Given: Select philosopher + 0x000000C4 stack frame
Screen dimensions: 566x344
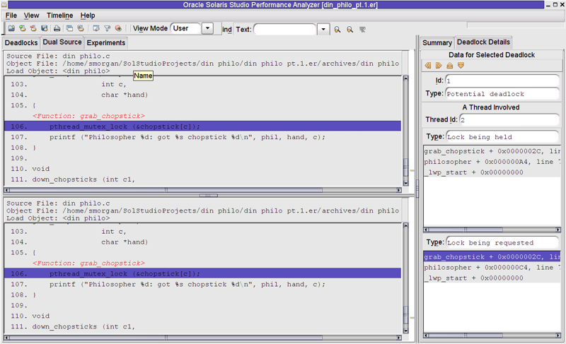Looking at the screenshot, I should tap(492, 267).
